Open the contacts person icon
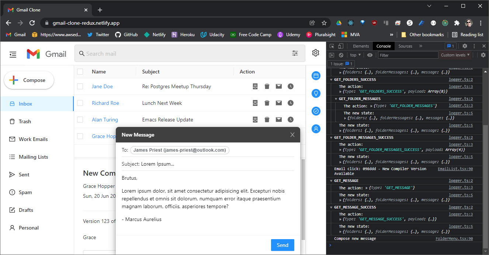 click(x=316, y=129)
